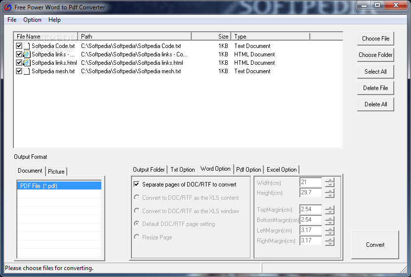Image resolution: width=411 pixels, height=277 pixels.
Task: Click the TopMargin(cm) input field
Action: pyautogui.click(x=311, y=210)
